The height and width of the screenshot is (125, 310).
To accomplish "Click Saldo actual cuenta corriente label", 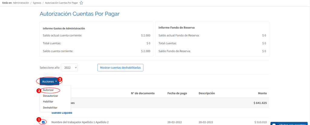I will (x=62, y=35).
